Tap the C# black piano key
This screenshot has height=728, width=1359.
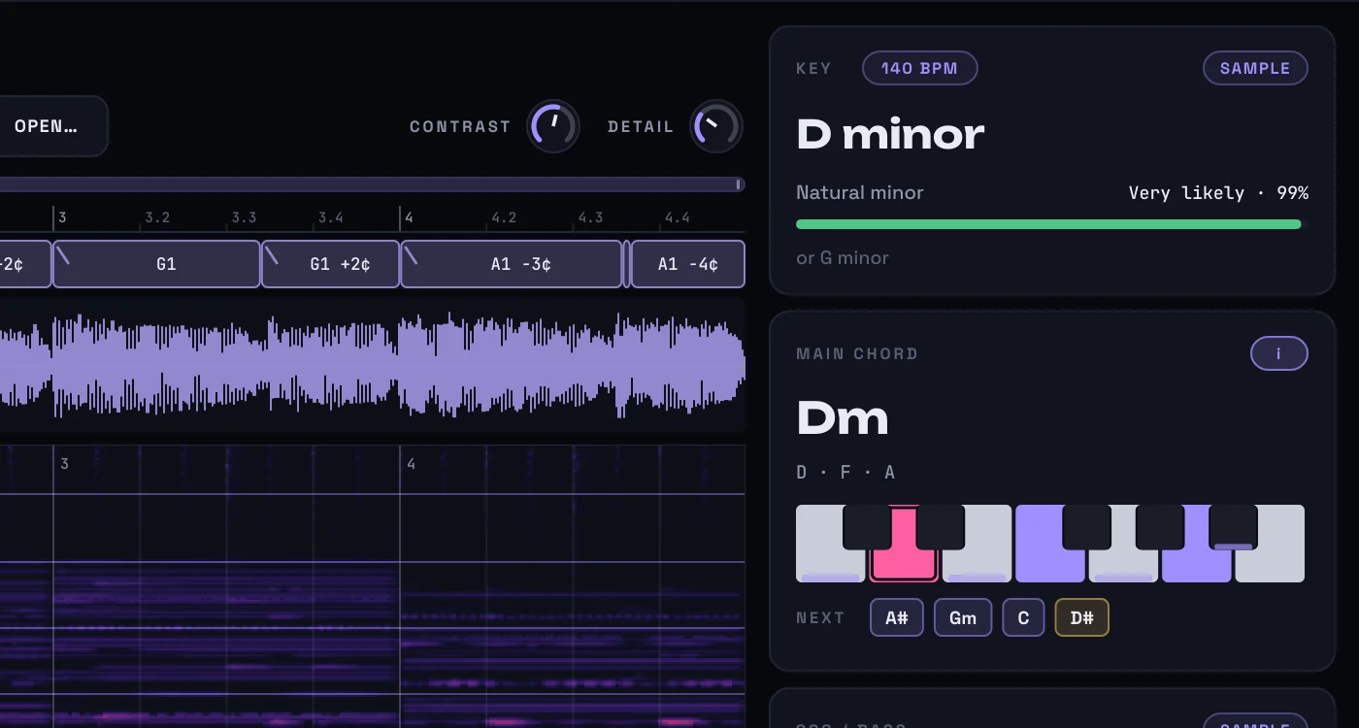pos(867,526)
